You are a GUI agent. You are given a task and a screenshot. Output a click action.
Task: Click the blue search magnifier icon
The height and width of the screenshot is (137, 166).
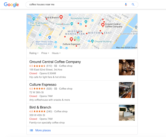click(x=133, y=5)
